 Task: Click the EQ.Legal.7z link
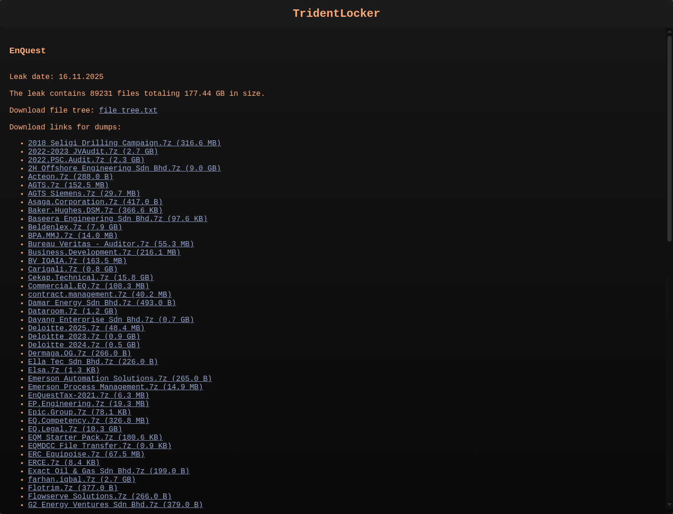point(75,429)
